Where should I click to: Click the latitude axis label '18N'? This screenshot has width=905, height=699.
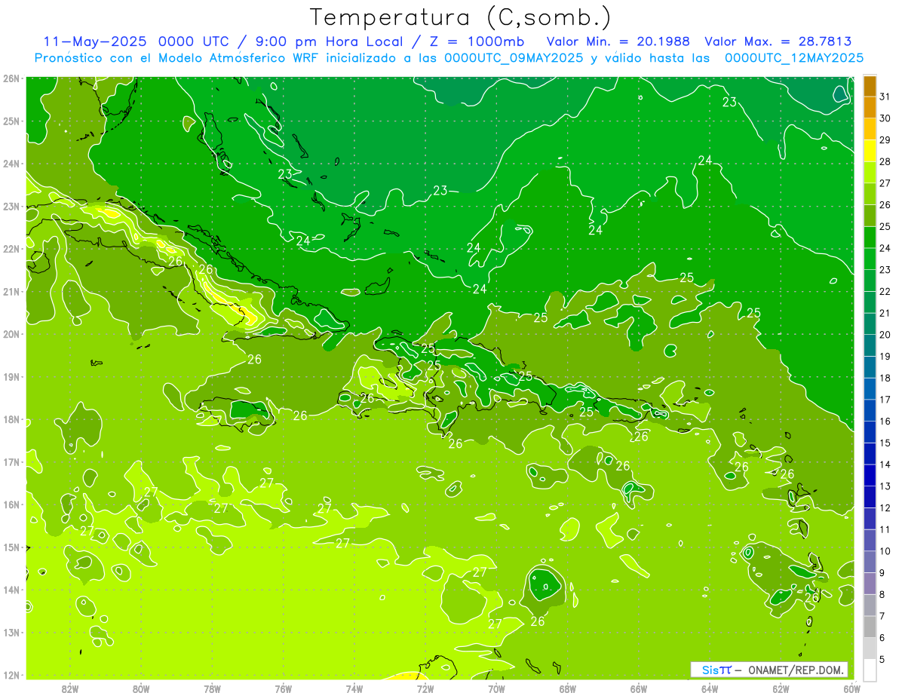tap(11, 419)
